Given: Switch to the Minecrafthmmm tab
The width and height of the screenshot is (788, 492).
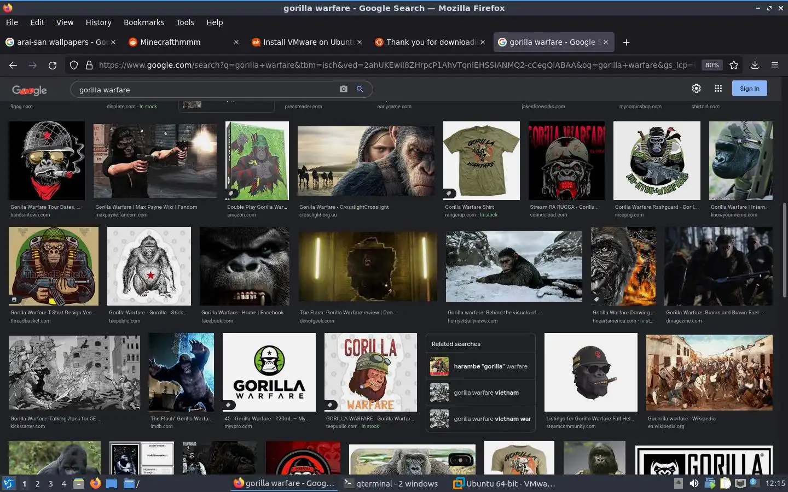Looking at the screenshot, I should pyautogui.click(x=183, y=42).
